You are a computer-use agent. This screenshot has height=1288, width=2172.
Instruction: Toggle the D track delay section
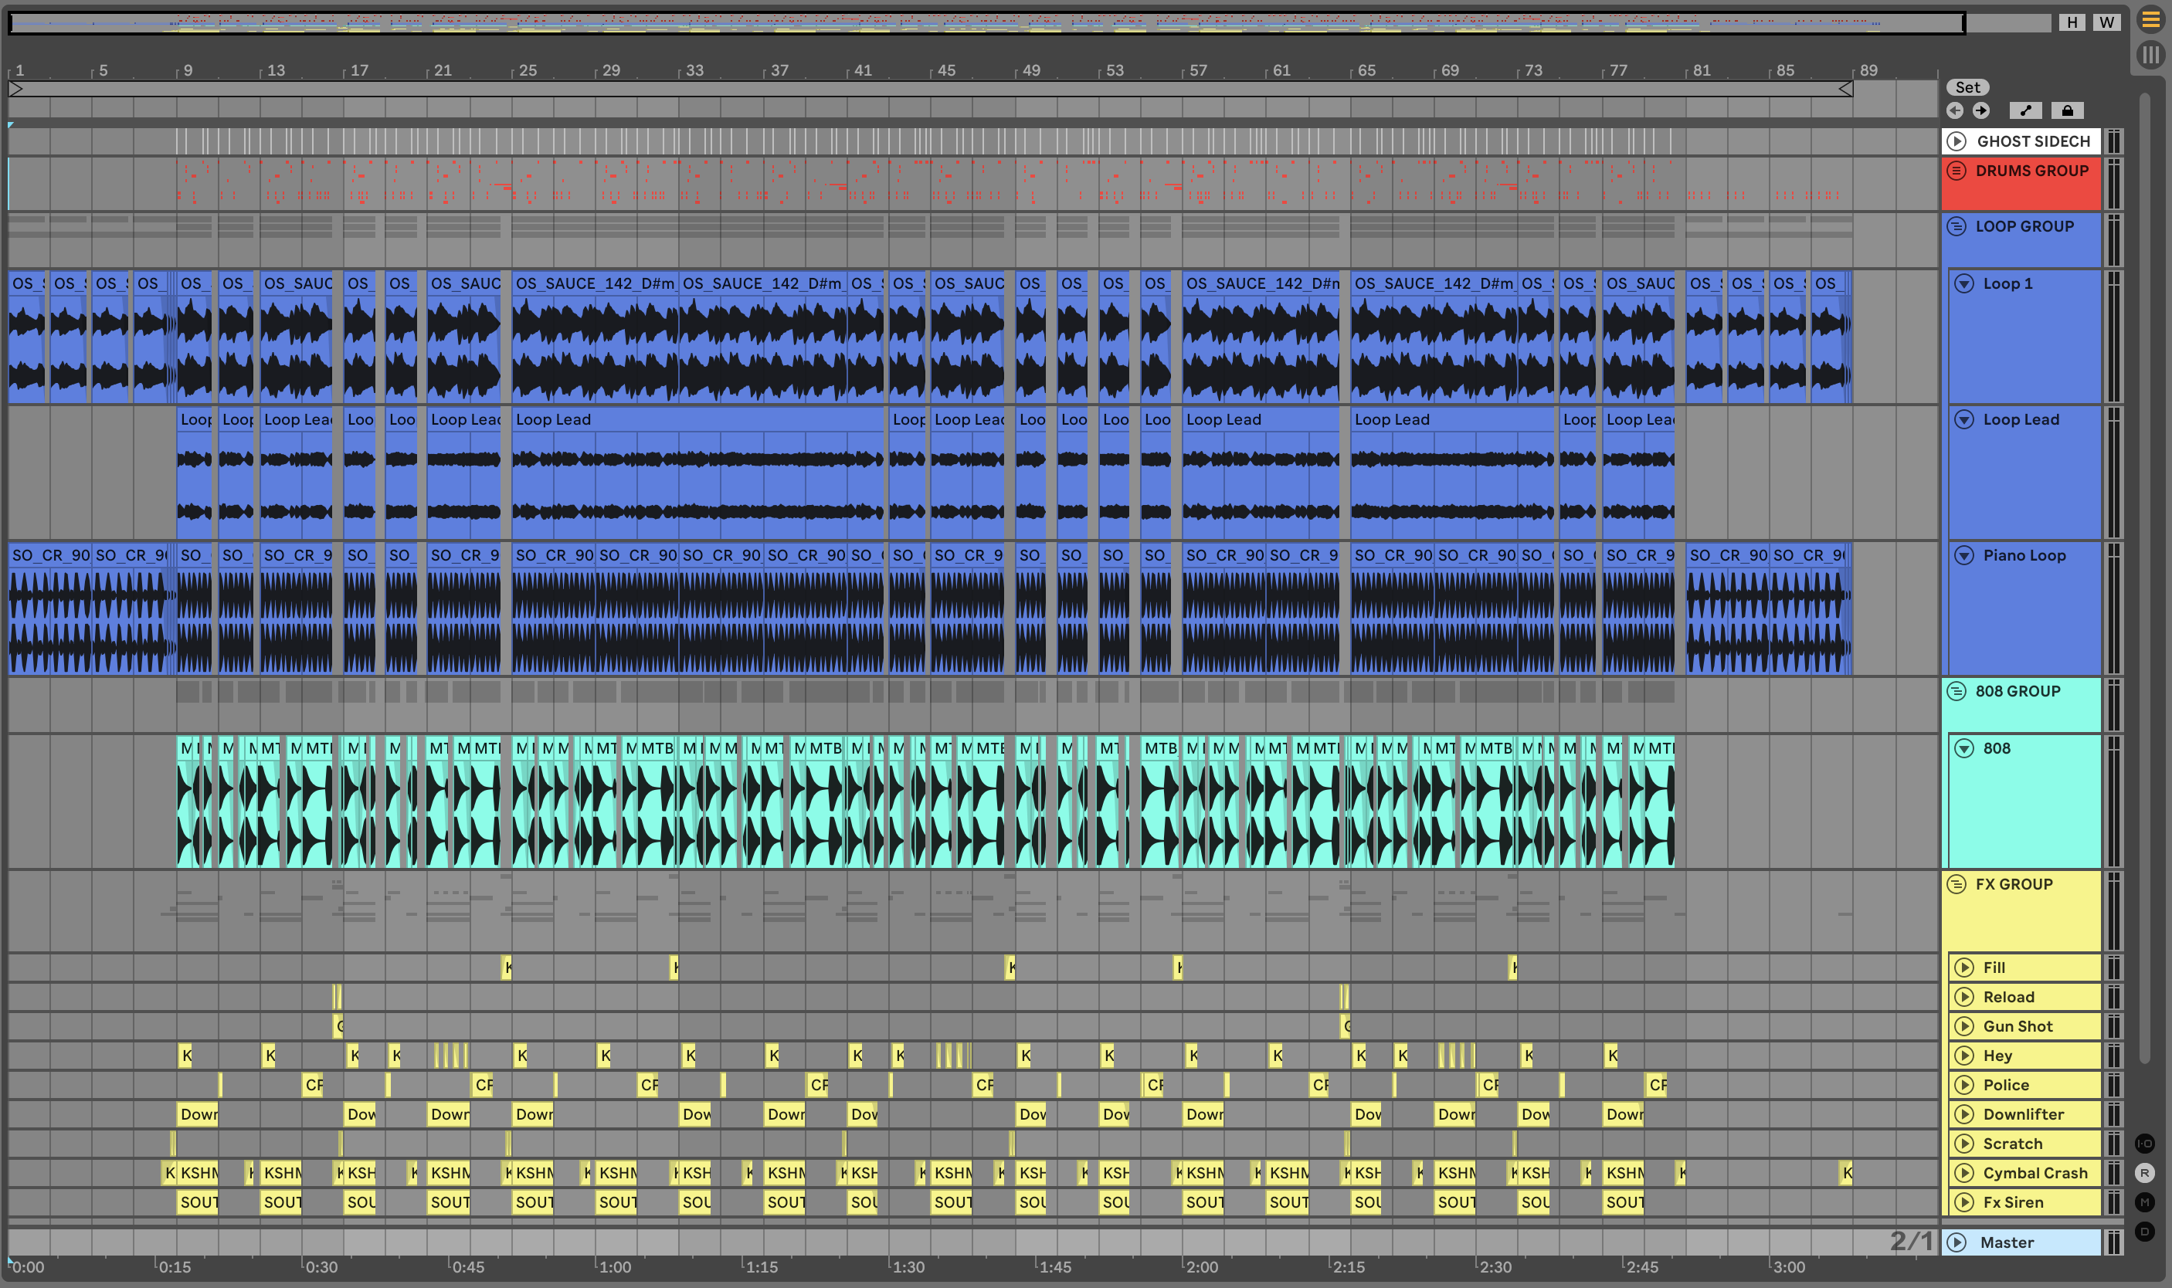[x=2144, y=1232]
